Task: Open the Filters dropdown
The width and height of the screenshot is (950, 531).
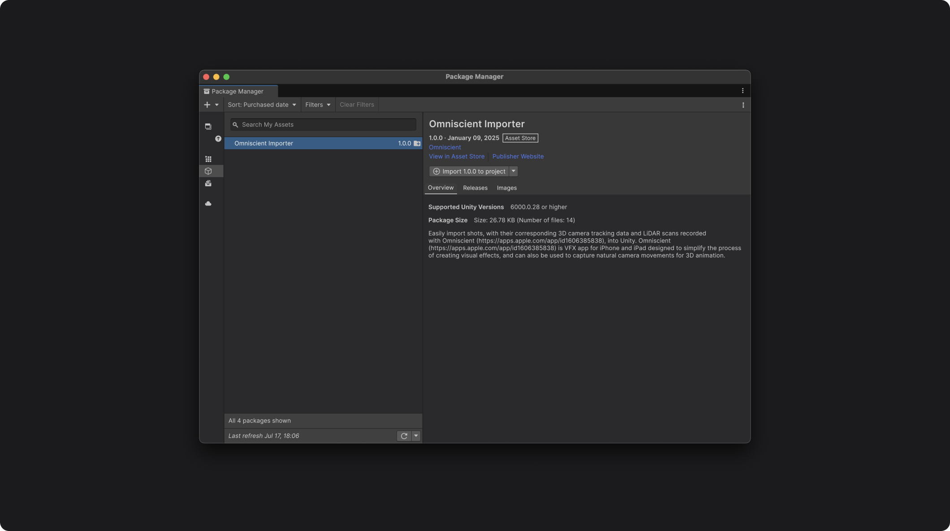Action: (318, 105)
